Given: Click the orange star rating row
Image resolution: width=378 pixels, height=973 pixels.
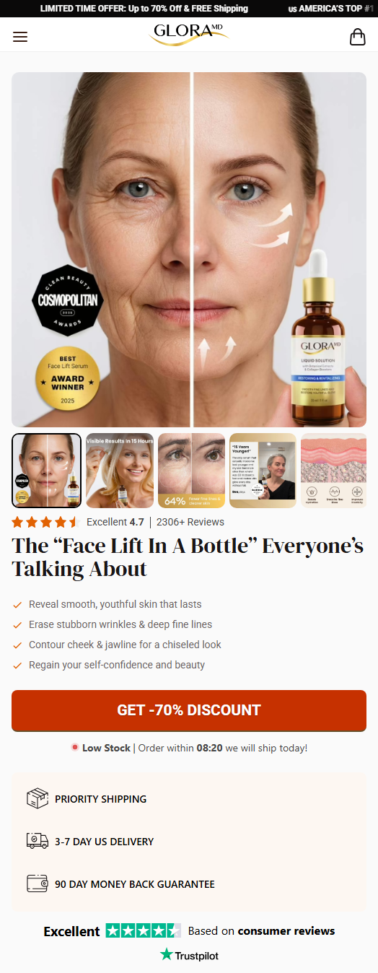Looking at the screenshot, I should pos(45,522).
